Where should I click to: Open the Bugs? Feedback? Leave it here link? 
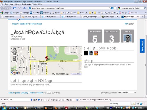pos(27,24)
